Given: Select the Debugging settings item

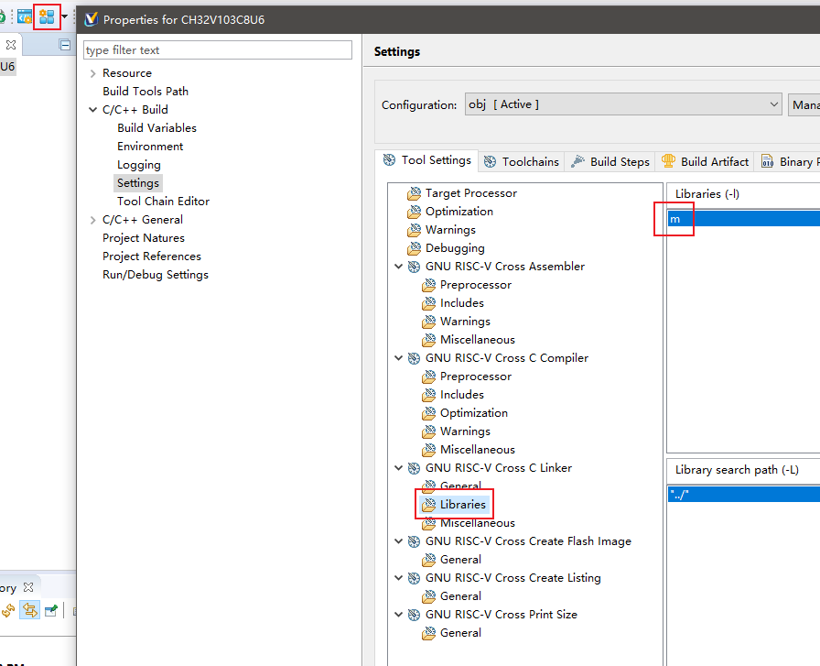Looking at the screenshot, I should [455, 248].
